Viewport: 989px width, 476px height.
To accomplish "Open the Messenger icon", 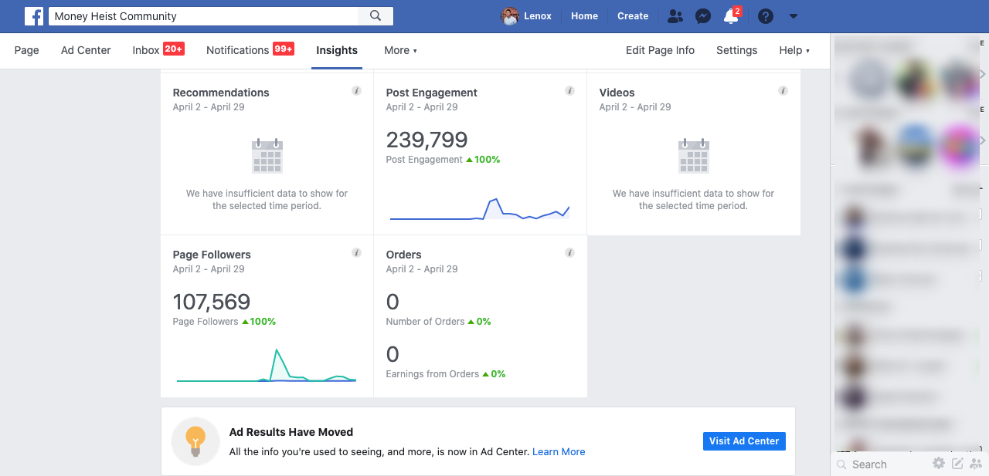I will (703, 16).
